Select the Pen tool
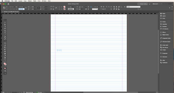 coord(5,37)
